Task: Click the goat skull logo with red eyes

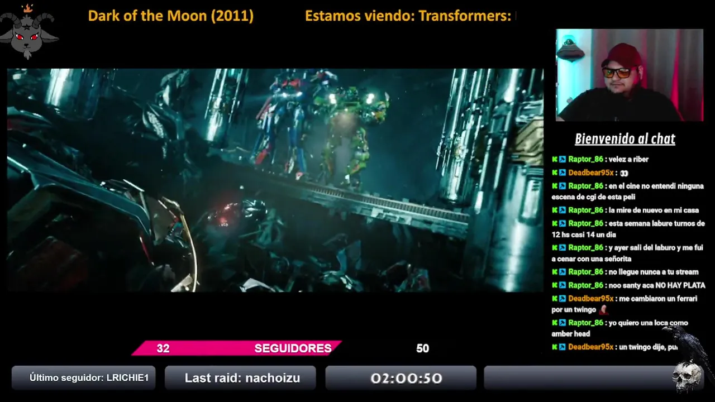Action: (x=29, y=32)
